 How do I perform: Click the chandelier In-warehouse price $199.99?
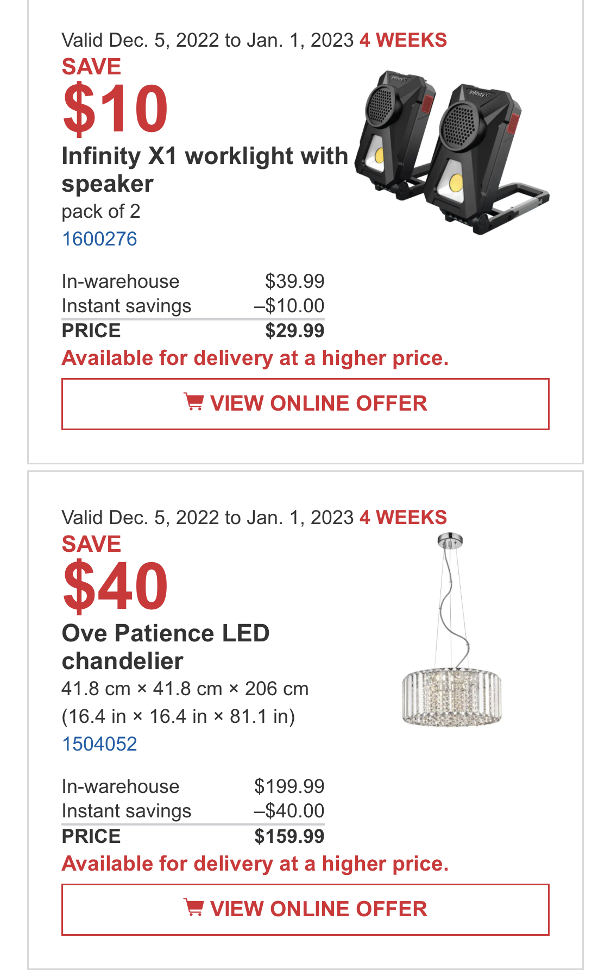pos(289,786)
